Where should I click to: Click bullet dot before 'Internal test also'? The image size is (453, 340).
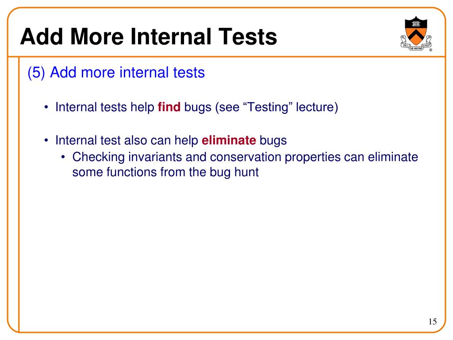(46, 141)
